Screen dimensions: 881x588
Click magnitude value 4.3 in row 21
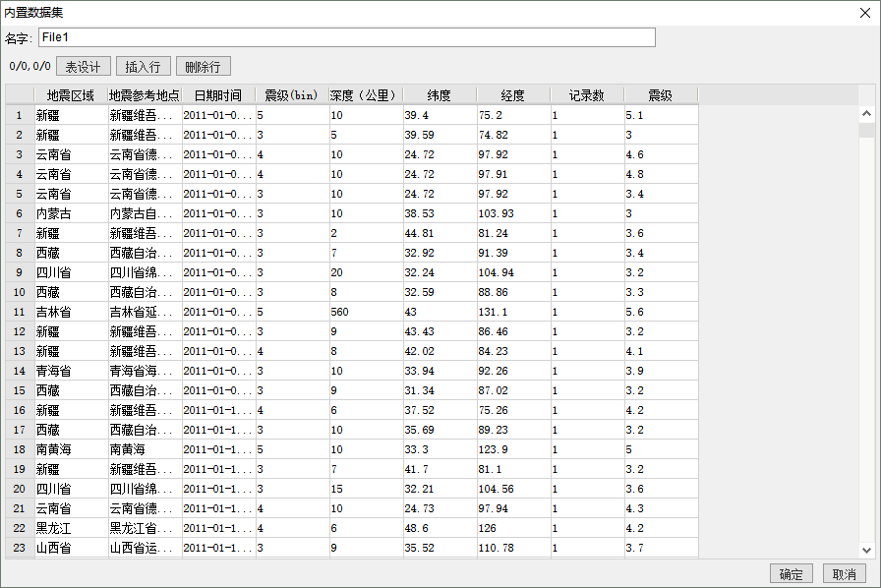click(x=661, y=508)
